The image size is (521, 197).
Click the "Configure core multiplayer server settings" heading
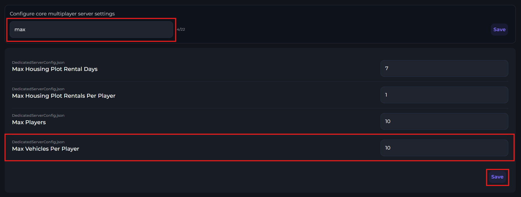tap(62, 14)
